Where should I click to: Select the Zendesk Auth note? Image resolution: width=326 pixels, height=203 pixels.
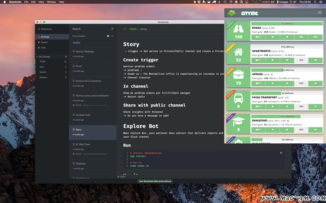pos(93,117)
